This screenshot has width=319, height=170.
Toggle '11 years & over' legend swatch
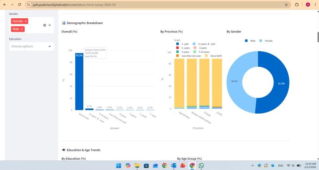coord(194,44)
